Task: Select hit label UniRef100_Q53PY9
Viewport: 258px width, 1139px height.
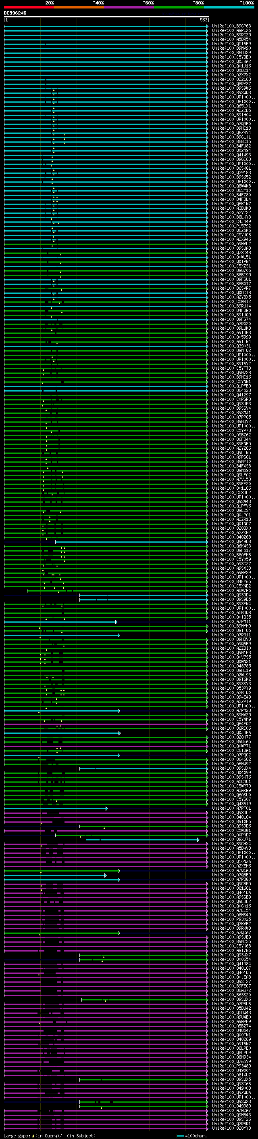Action: (231, 688)
